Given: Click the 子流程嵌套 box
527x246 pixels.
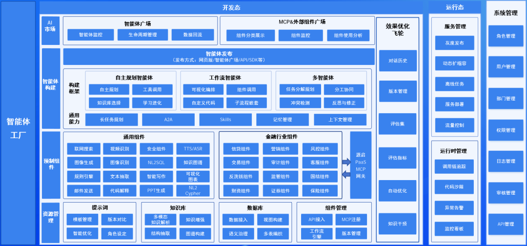Looking at the screenshot, I should pyautogui.click(x=246, y=103).
